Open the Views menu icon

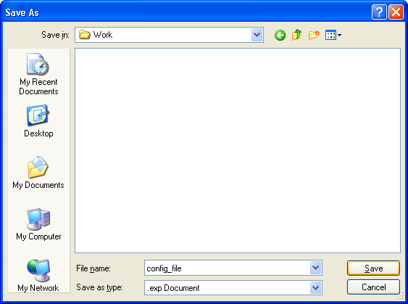[x=330, y=35]
